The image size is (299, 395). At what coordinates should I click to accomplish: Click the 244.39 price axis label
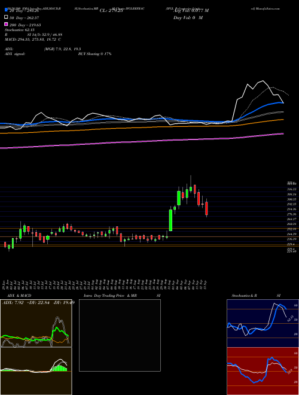point(292,234)
